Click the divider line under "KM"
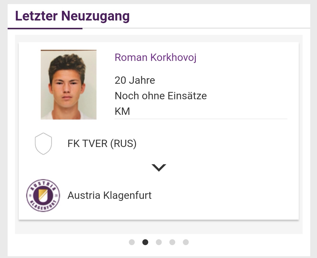The image size is (317, 258). click(x=201, y=119)
